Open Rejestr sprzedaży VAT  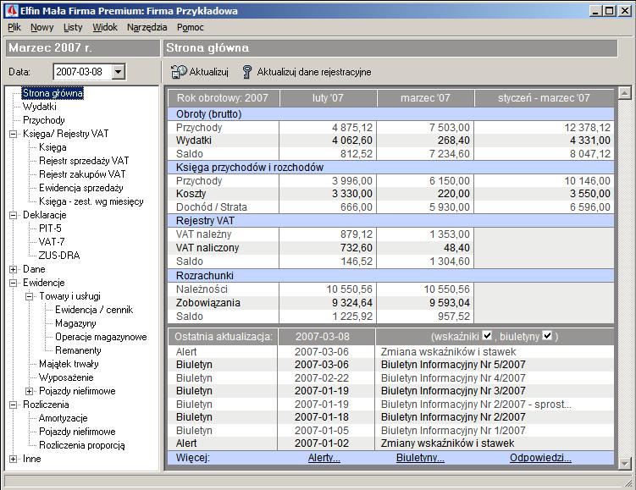pos(84,161)
